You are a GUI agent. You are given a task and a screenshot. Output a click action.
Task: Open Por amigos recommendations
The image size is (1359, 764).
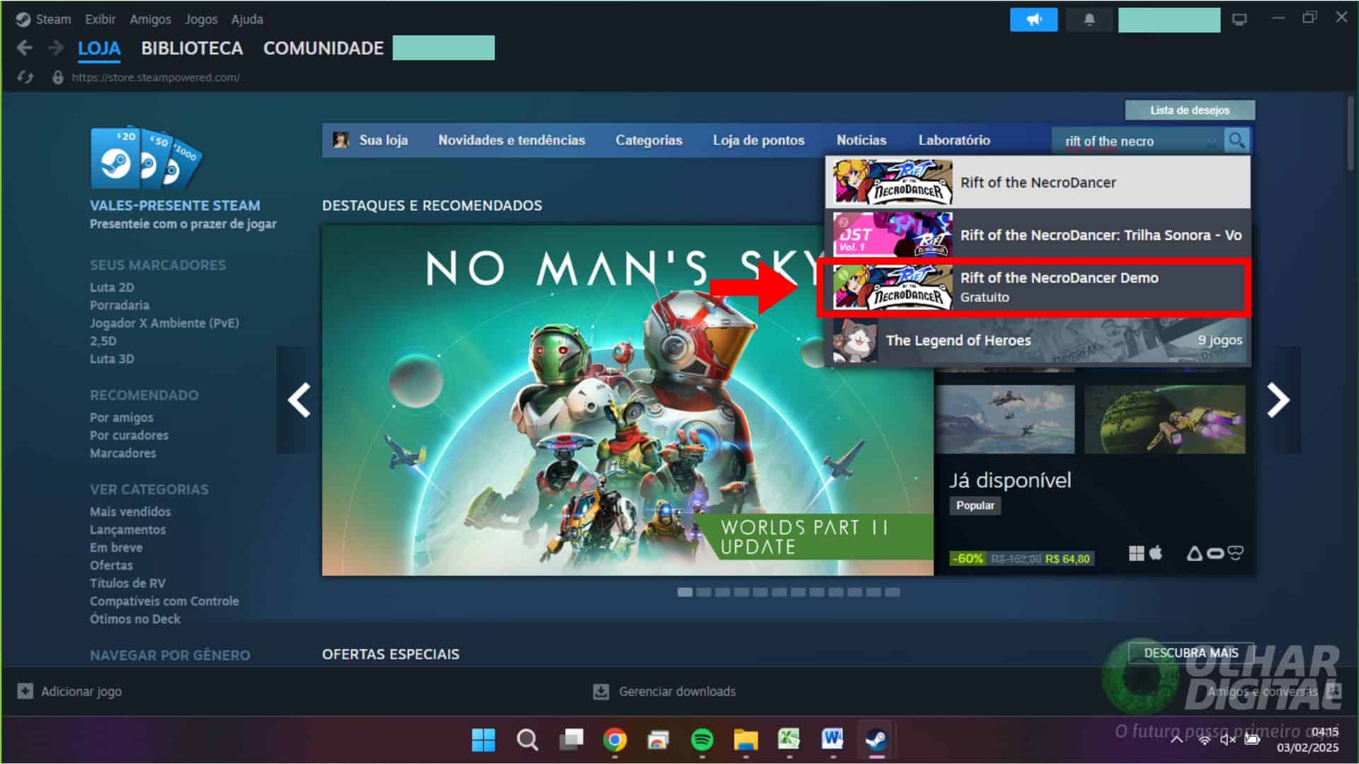[x=121, y=417]
